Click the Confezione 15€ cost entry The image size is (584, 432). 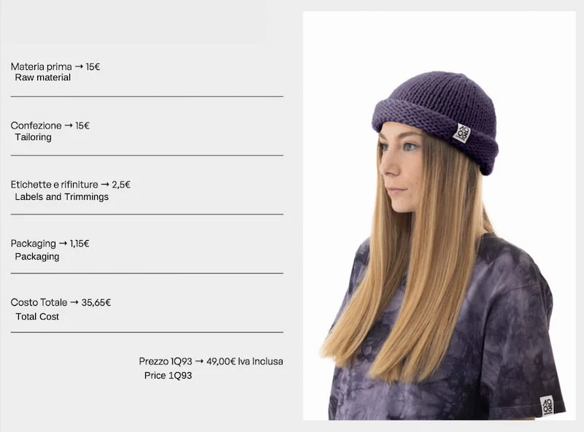click(x=50, y=126)
